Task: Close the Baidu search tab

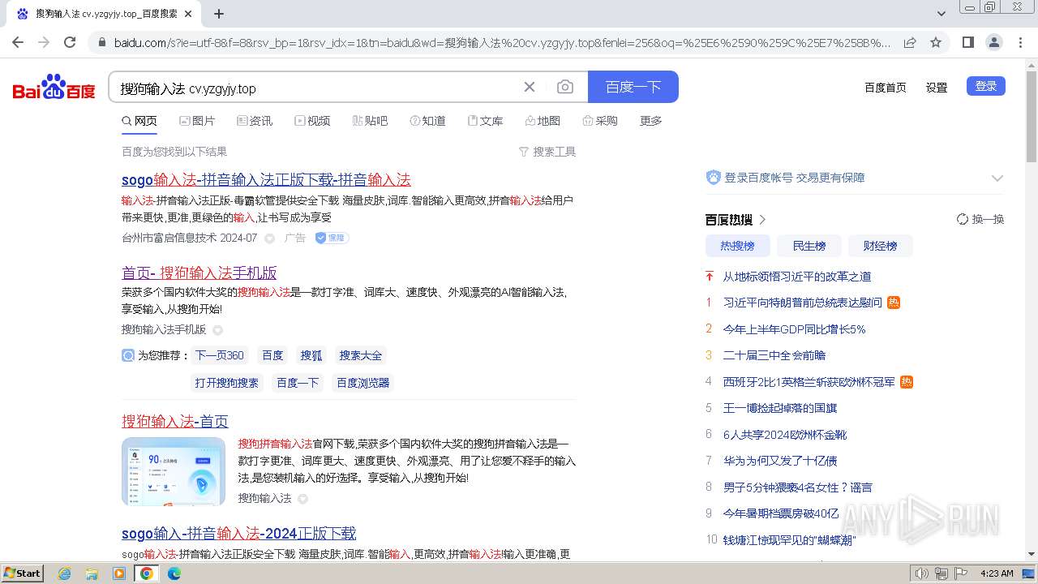Action: pyautogui.click(x=188, y=14)
